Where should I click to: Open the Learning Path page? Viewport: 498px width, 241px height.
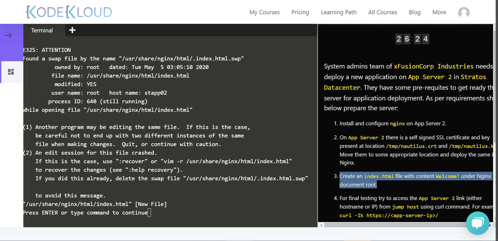click(x=338, y=12)
